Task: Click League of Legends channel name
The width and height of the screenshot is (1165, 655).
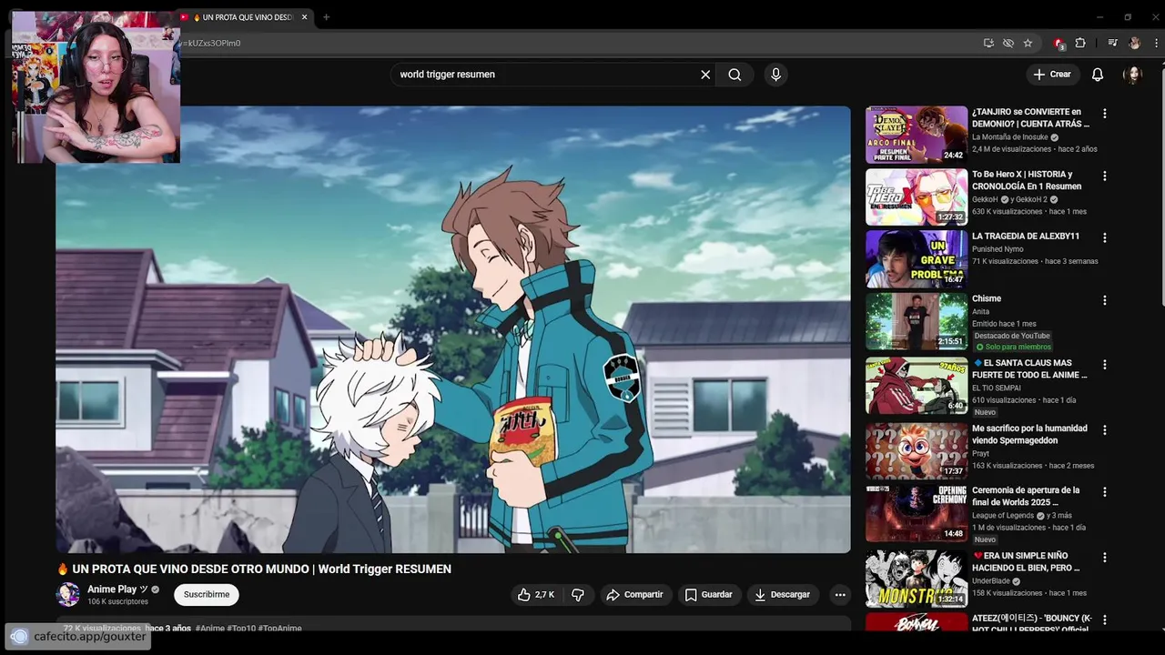Action: point(1005,516)
